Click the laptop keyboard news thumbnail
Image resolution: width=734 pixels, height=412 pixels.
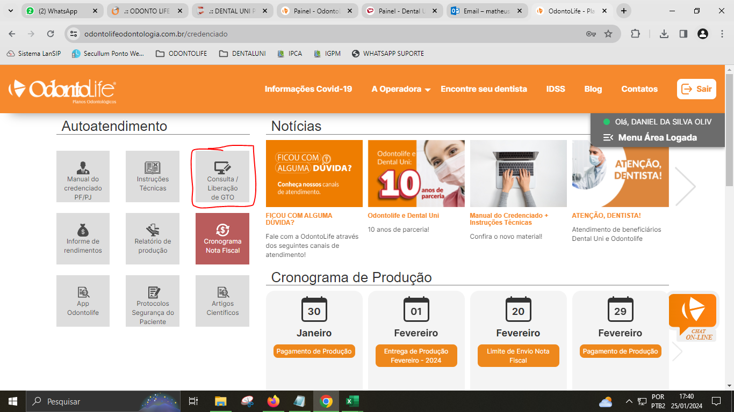[x=519, y=173]
